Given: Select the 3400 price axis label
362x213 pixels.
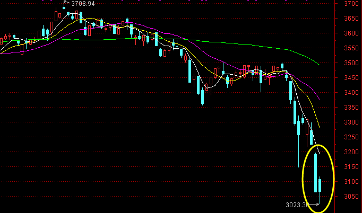Looking at the screenshot, I should [x=351, y=93].
